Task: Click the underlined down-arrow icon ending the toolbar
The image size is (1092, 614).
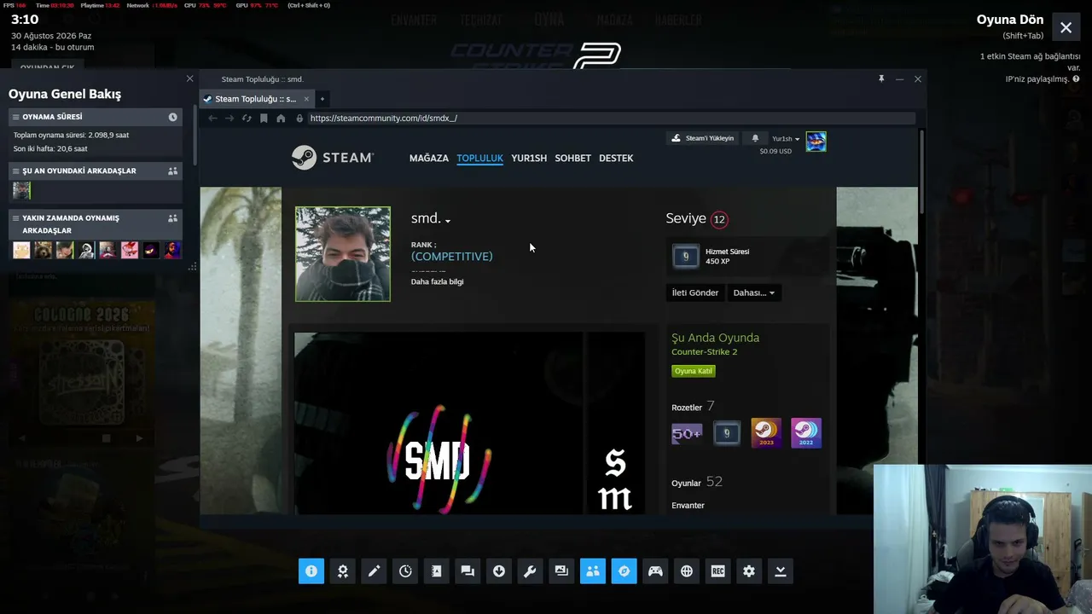Action: click(x=781, y=571)
